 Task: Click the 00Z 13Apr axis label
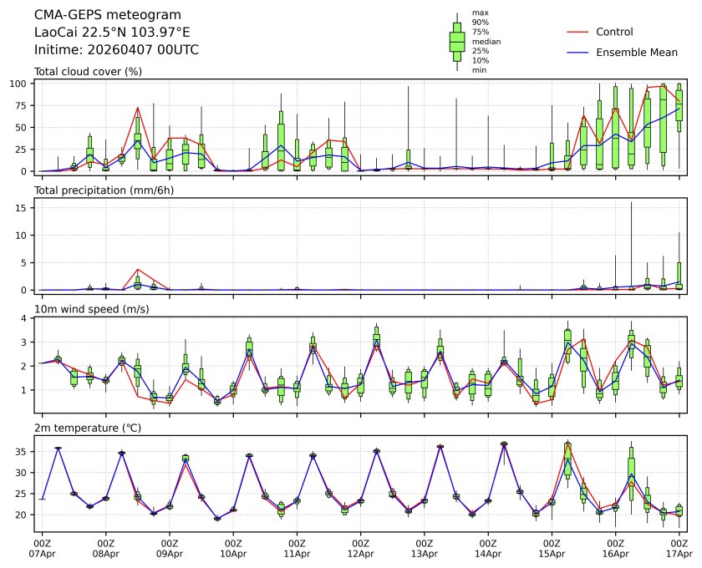click(x=425, y=547)
